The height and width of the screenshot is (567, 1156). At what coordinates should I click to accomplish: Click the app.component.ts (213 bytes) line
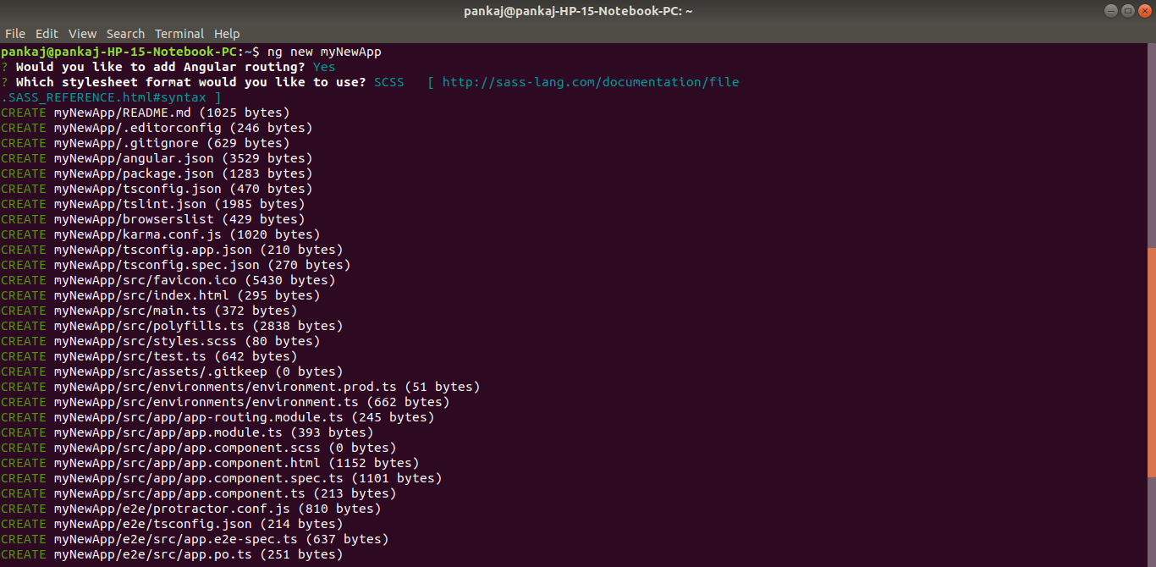[x=198, y=493]
